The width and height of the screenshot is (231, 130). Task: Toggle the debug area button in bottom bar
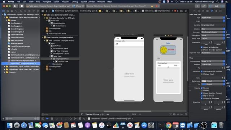pos(43,119)
